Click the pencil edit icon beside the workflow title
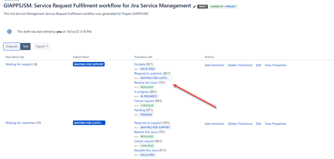334x159 pixels. tap(194, 7)
